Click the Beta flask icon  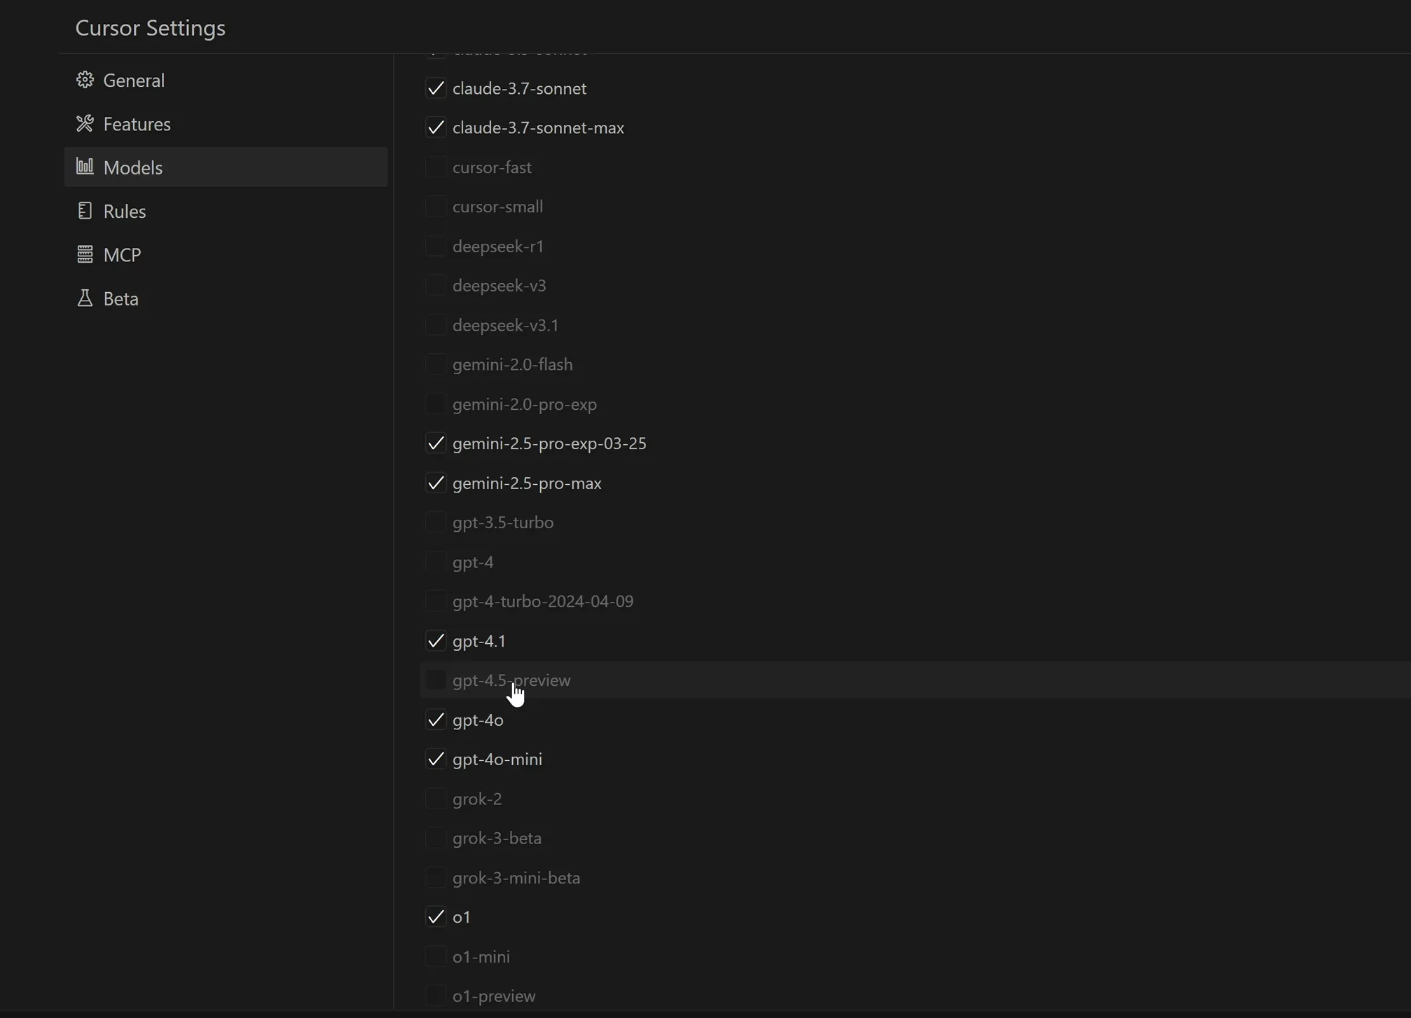coord(85,298)
